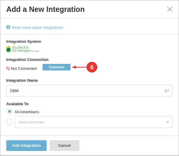
Task: Click the DoubleClick Bid Manager logo
Action: [x=23, y=49]
